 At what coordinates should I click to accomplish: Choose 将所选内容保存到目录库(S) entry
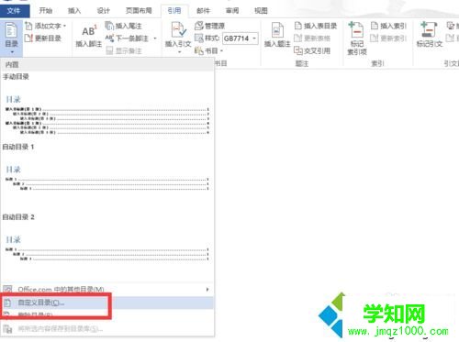point(107,329)
